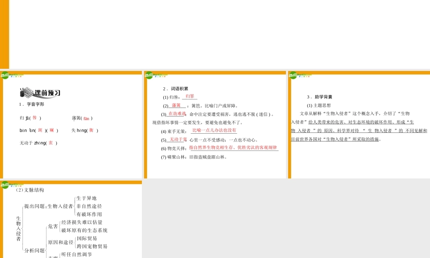Click the red answer '归罪' for 归咎
Image resolution: width=430 pixels, height=258 pixels.
point(190,96)
